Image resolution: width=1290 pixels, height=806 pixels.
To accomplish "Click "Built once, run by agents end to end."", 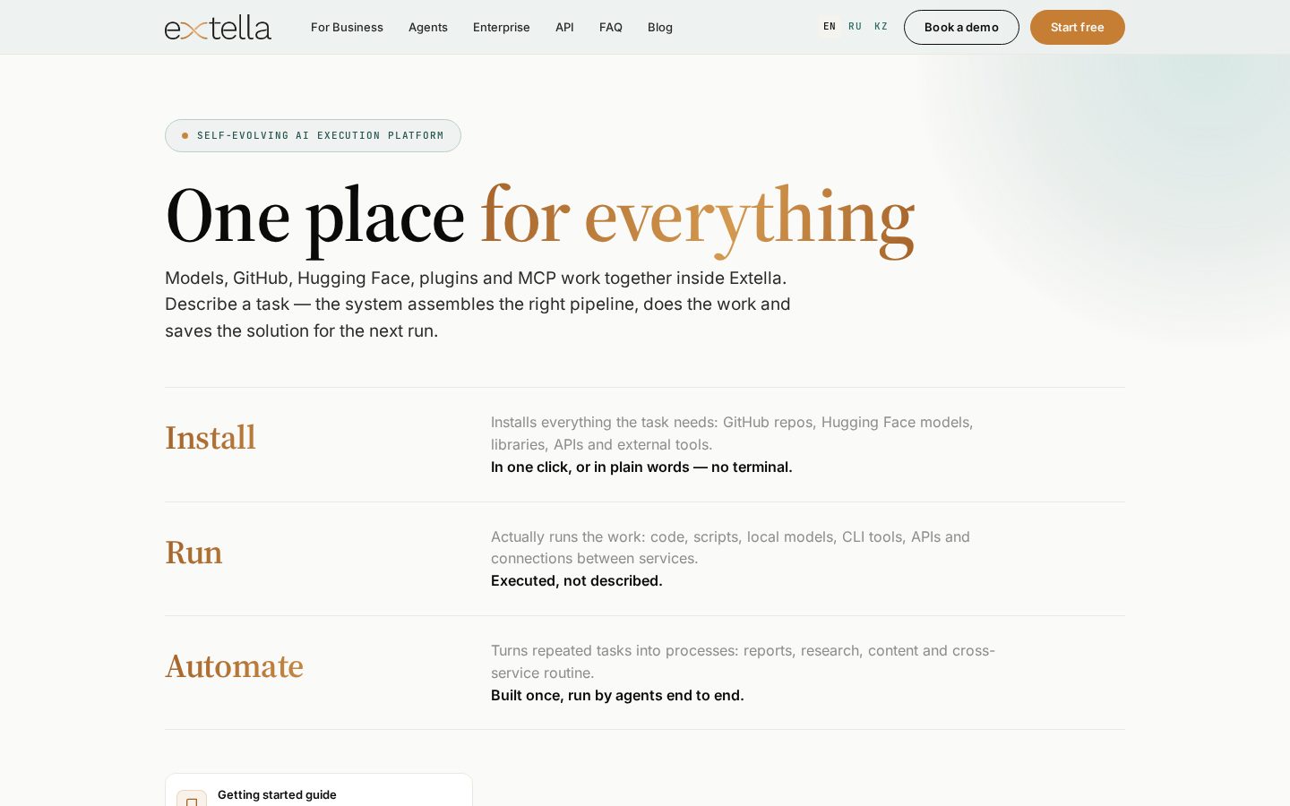I will coord(617,695).
